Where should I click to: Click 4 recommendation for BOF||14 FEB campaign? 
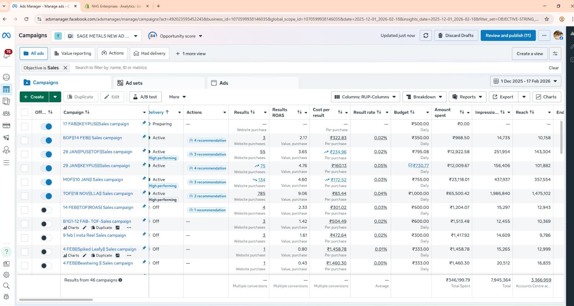pyautogui.click(x=207, y=140)
